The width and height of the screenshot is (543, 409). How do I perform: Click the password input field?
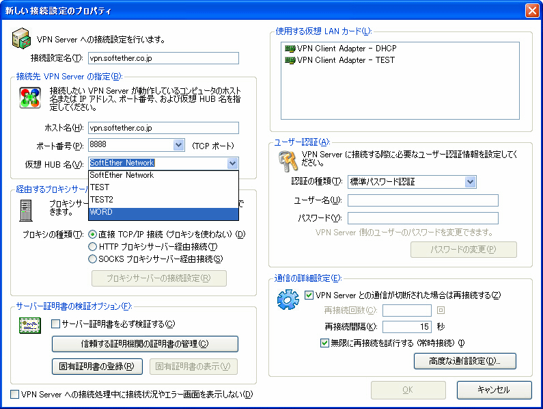pyautogui.click(x=423, y=218)
